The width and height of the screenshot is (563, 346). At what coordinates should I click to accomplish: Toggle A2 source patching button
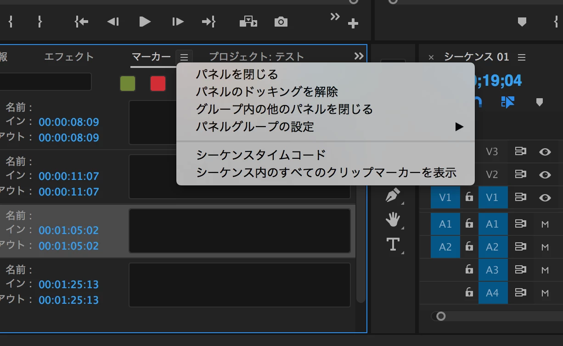(x=445, y=247)
